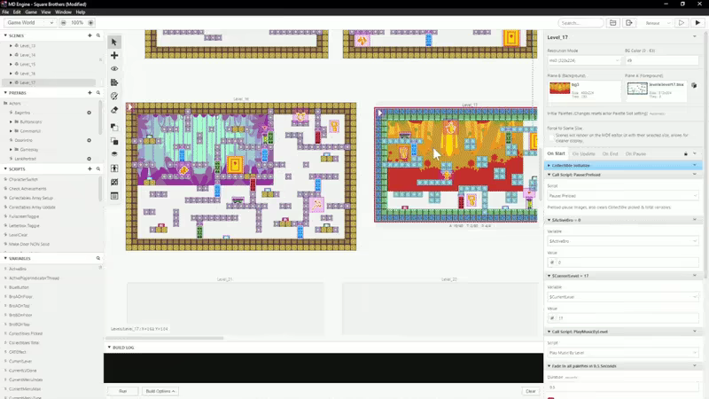Viewport: 709px width, 399px height.
Task: Expand the Level_17 scene tree arrow
Action: tap(11, 82)
